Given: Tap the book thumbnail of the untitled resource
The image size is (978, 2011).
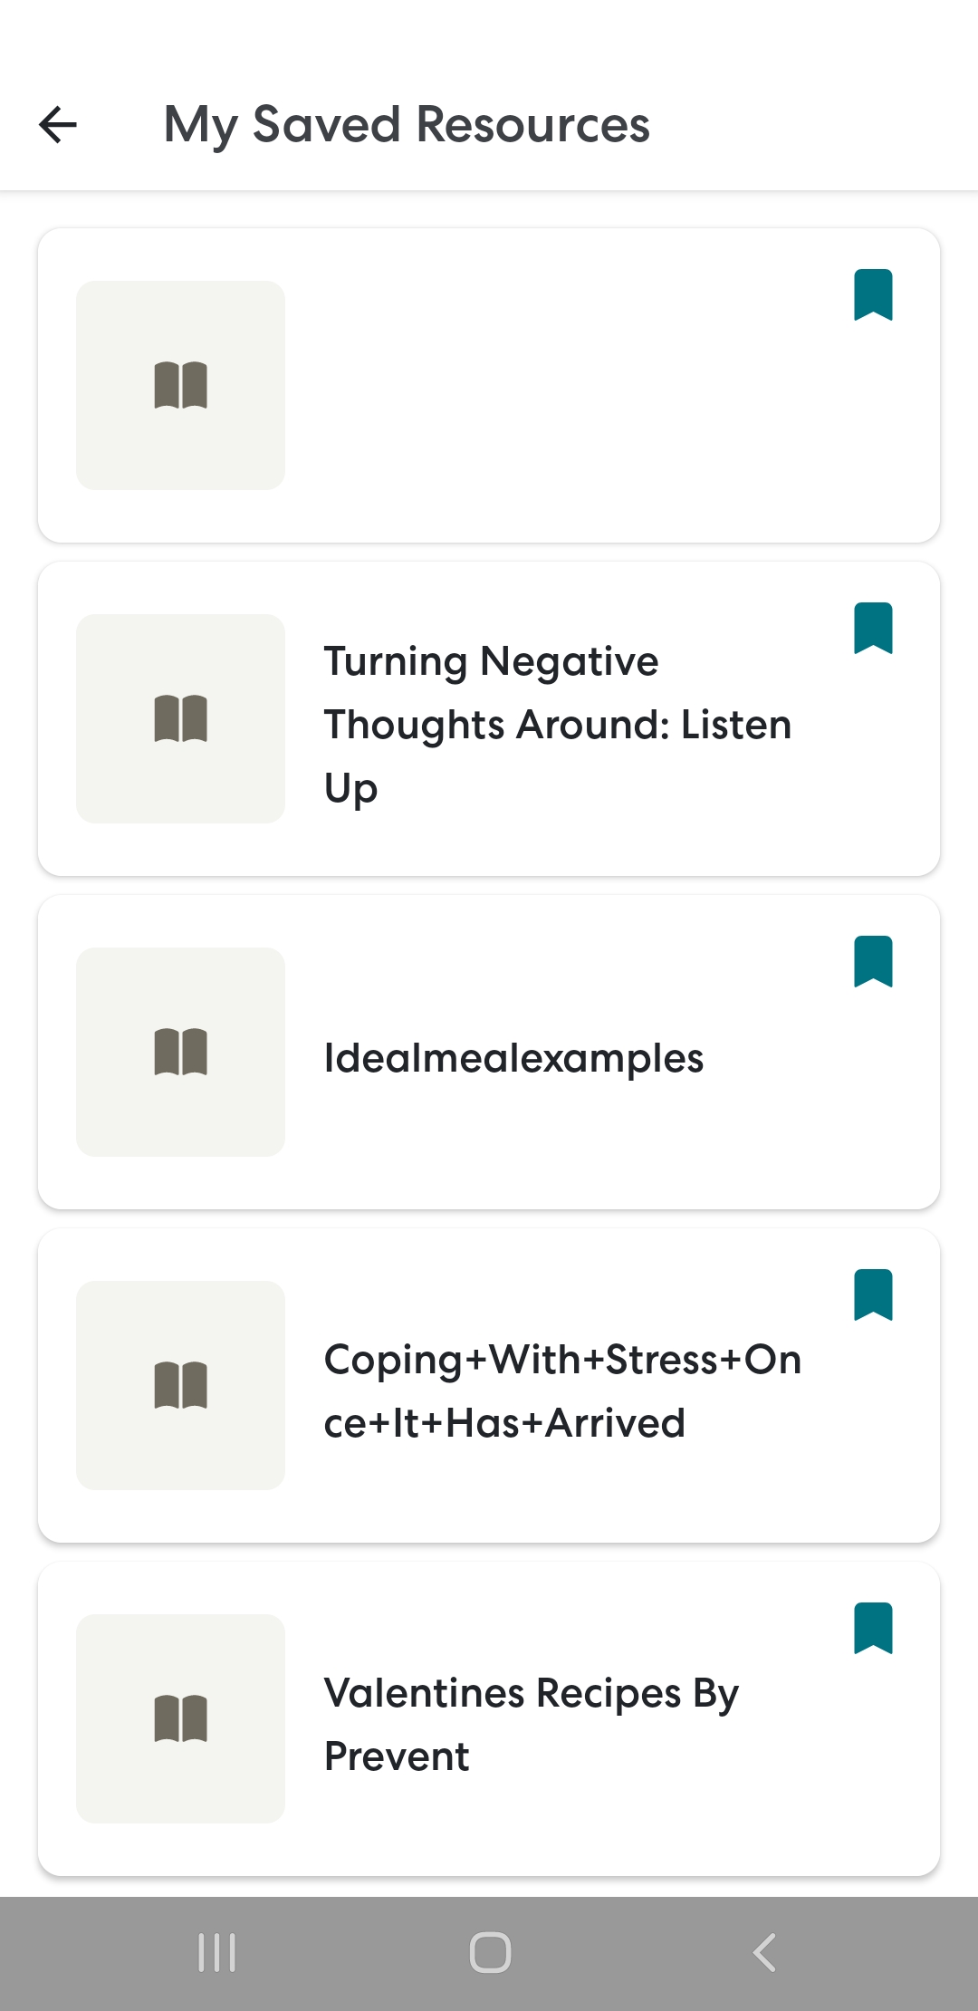Looking at the screenshot, I should coord(180,385).
